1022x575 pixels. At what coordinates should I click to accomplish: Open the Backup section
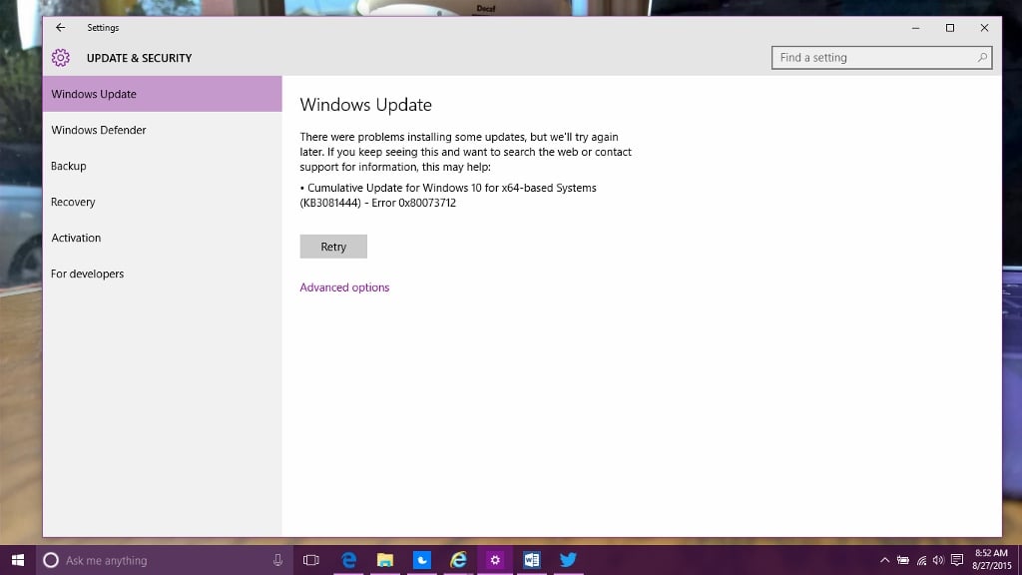coord(163,166)
